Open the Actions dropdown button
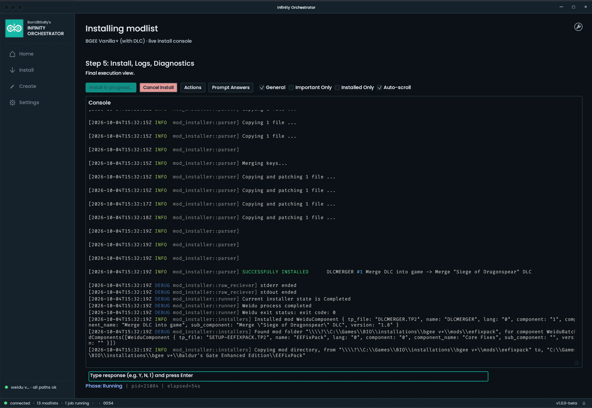This screenshot has width=592, height=408. (193, 87)
